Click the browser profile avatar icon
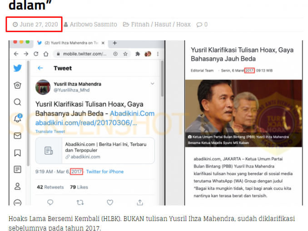Viewport: 308px width, 231px height. pyautogui.click(x=148, y=54)
